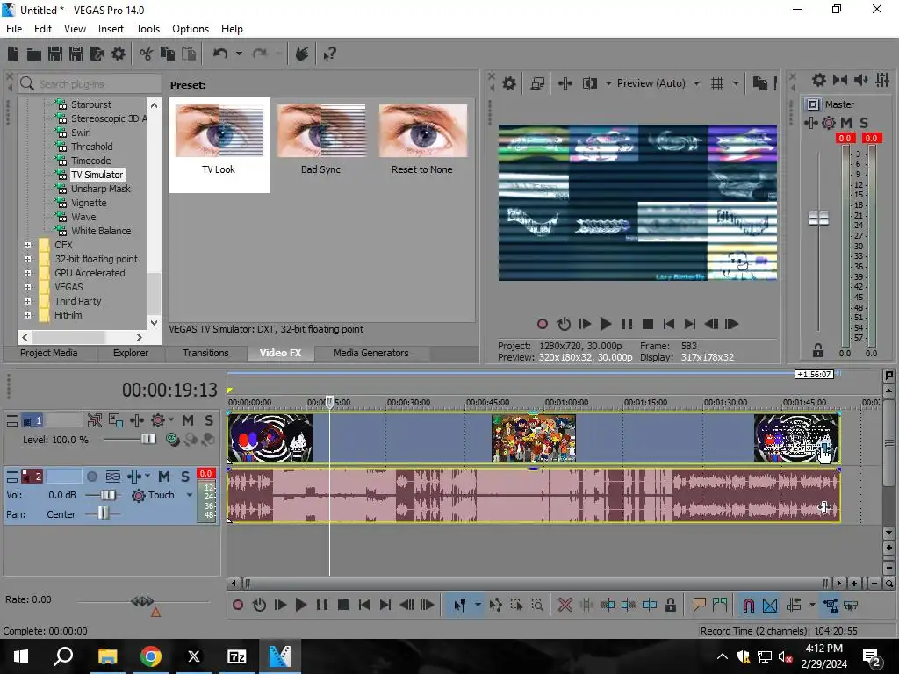Cut selection with the scissors icon
899x674 pixels.
(147, 54)
